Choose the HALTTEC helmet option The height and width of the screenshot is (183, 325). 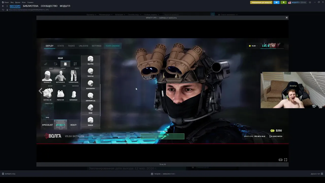point(90,60)
